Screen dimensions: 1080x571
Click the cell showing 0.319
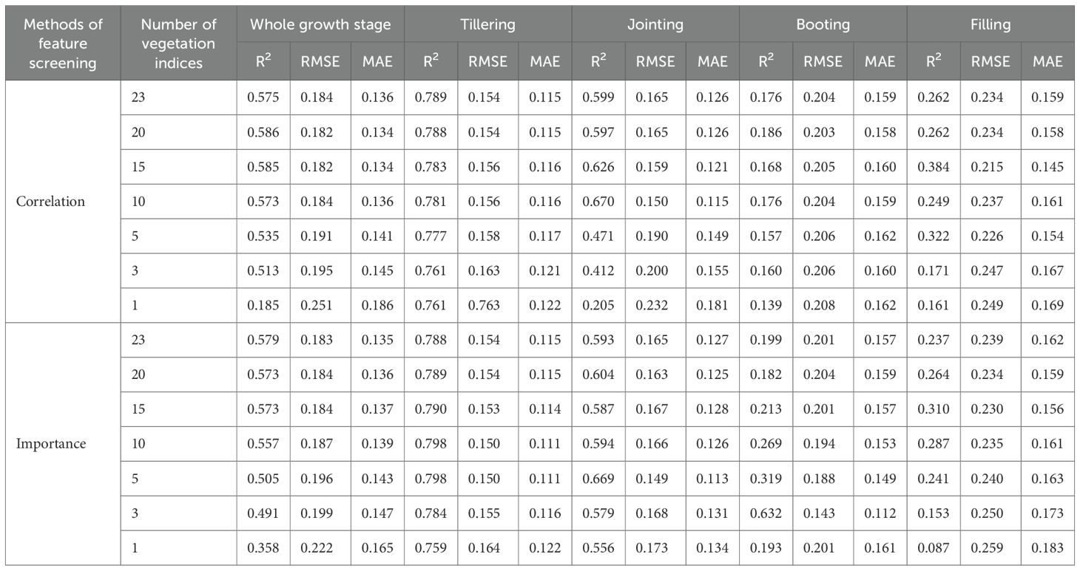tap(766, 478)
